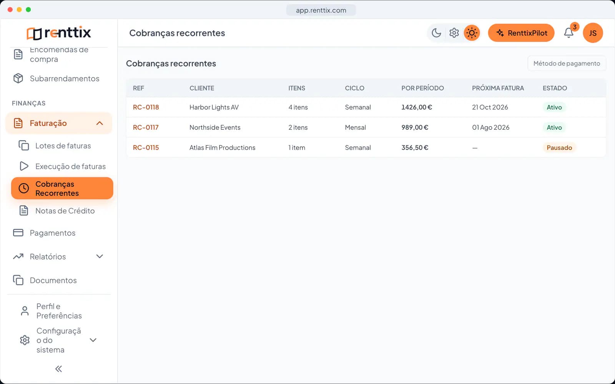Switch to dark mode moon icon

pos(436,33)
